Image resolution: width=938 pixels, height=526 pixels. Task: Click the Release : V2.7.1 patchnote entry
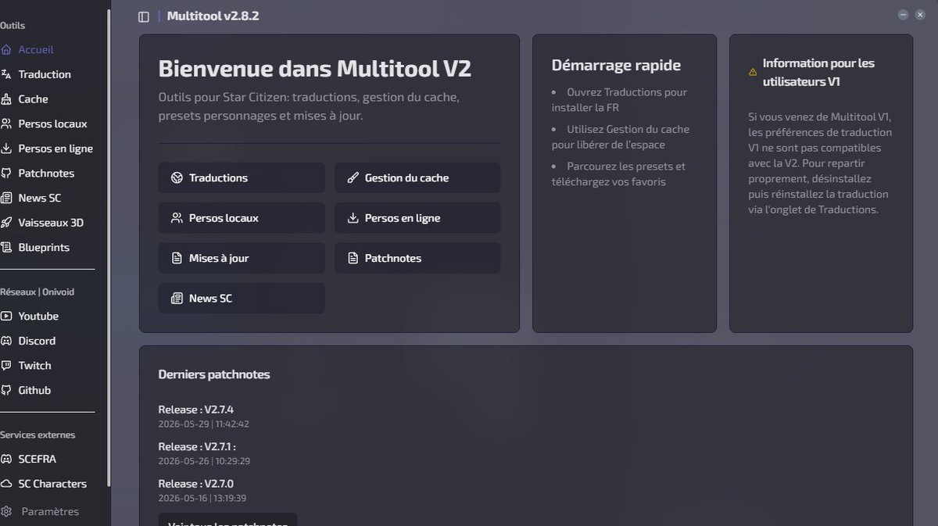point(197,447)
